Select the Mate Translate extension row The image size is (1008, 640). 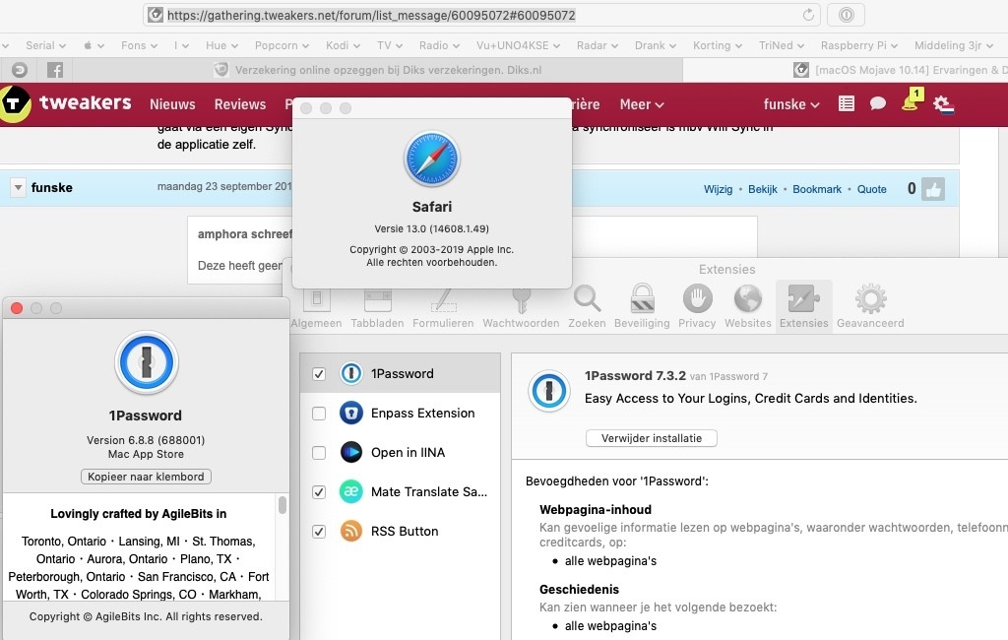point(400,492)
